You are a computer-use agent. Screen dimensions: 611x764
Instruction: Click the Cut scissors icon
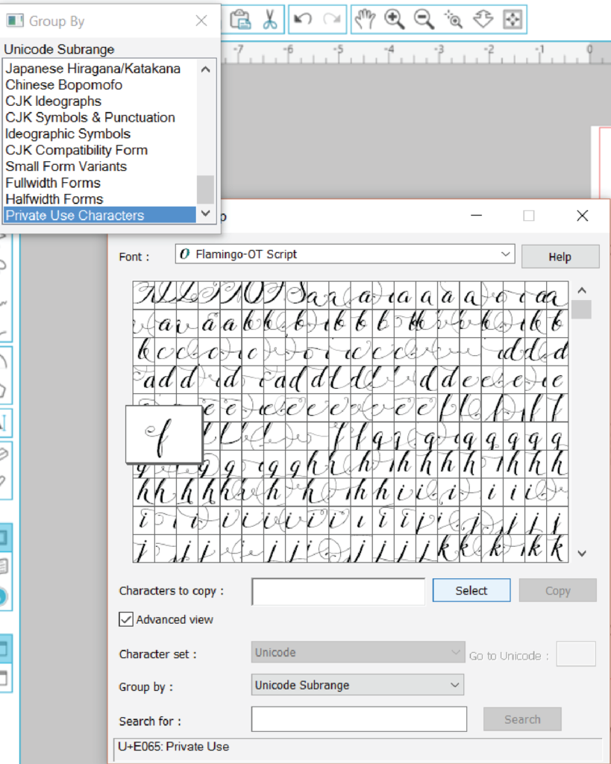[x=269, y=19]
